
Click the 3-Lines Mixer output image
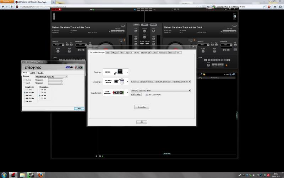(119, 82)
